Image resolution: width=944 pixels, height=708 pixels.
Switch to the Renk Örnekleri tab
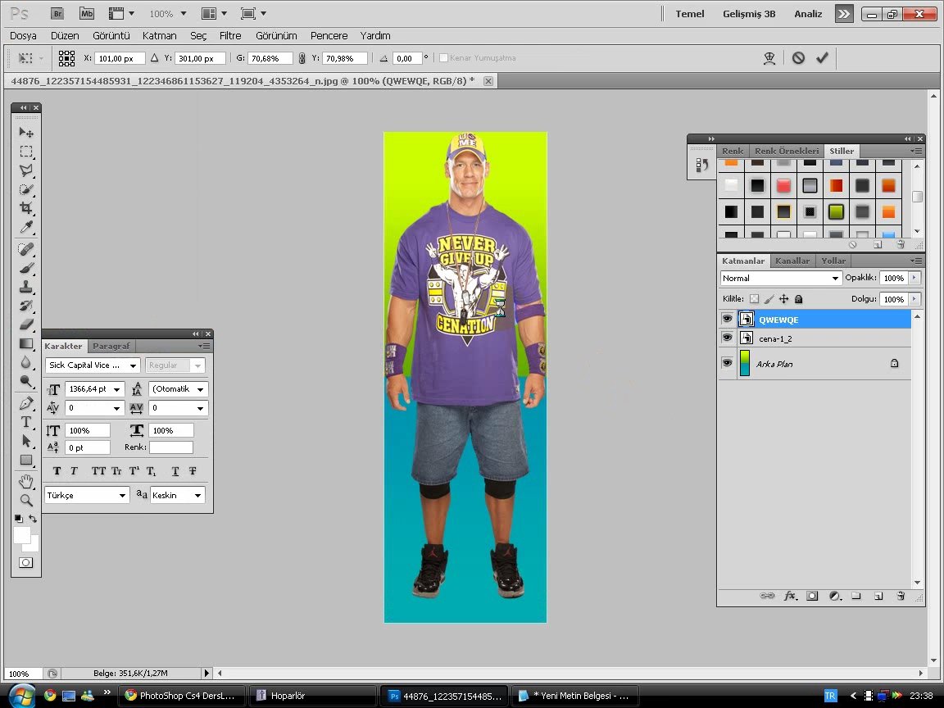787,151
